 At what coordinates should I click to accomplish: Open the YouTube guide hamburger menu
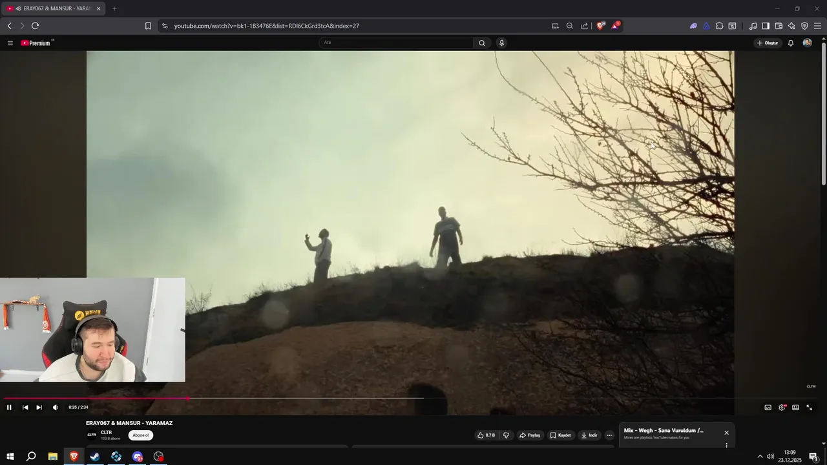point(10,43)
